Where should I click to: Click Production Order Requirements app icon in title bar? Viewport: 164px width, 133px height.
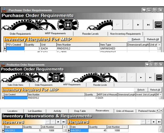3,64
